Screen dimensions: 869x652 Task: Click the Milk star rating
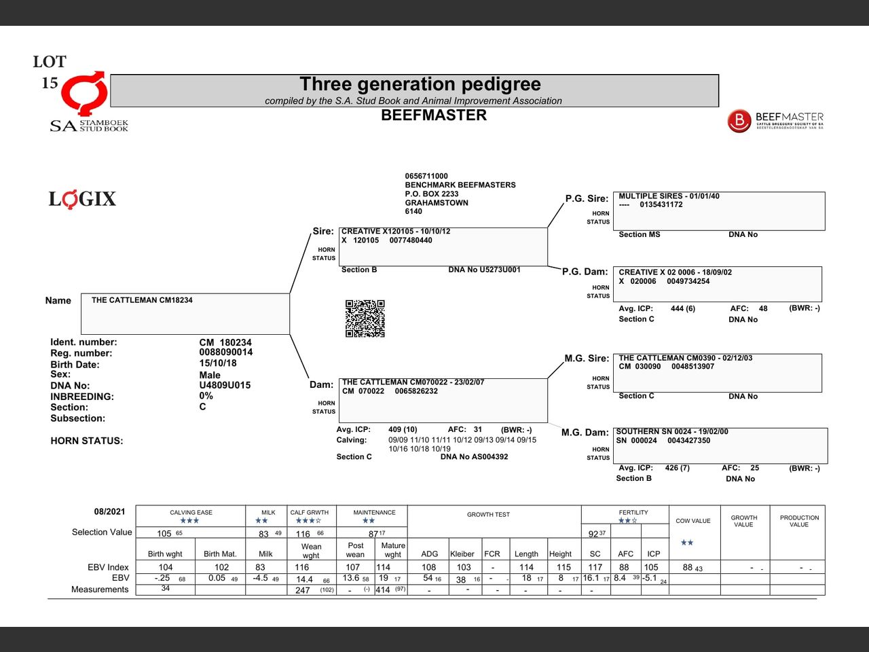pos(262,521)
